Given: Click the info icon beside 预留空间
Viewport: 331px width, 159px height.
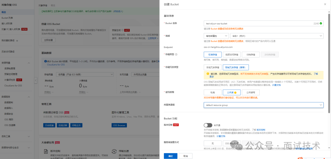Looking at the screenshot, I should point(122,30).
